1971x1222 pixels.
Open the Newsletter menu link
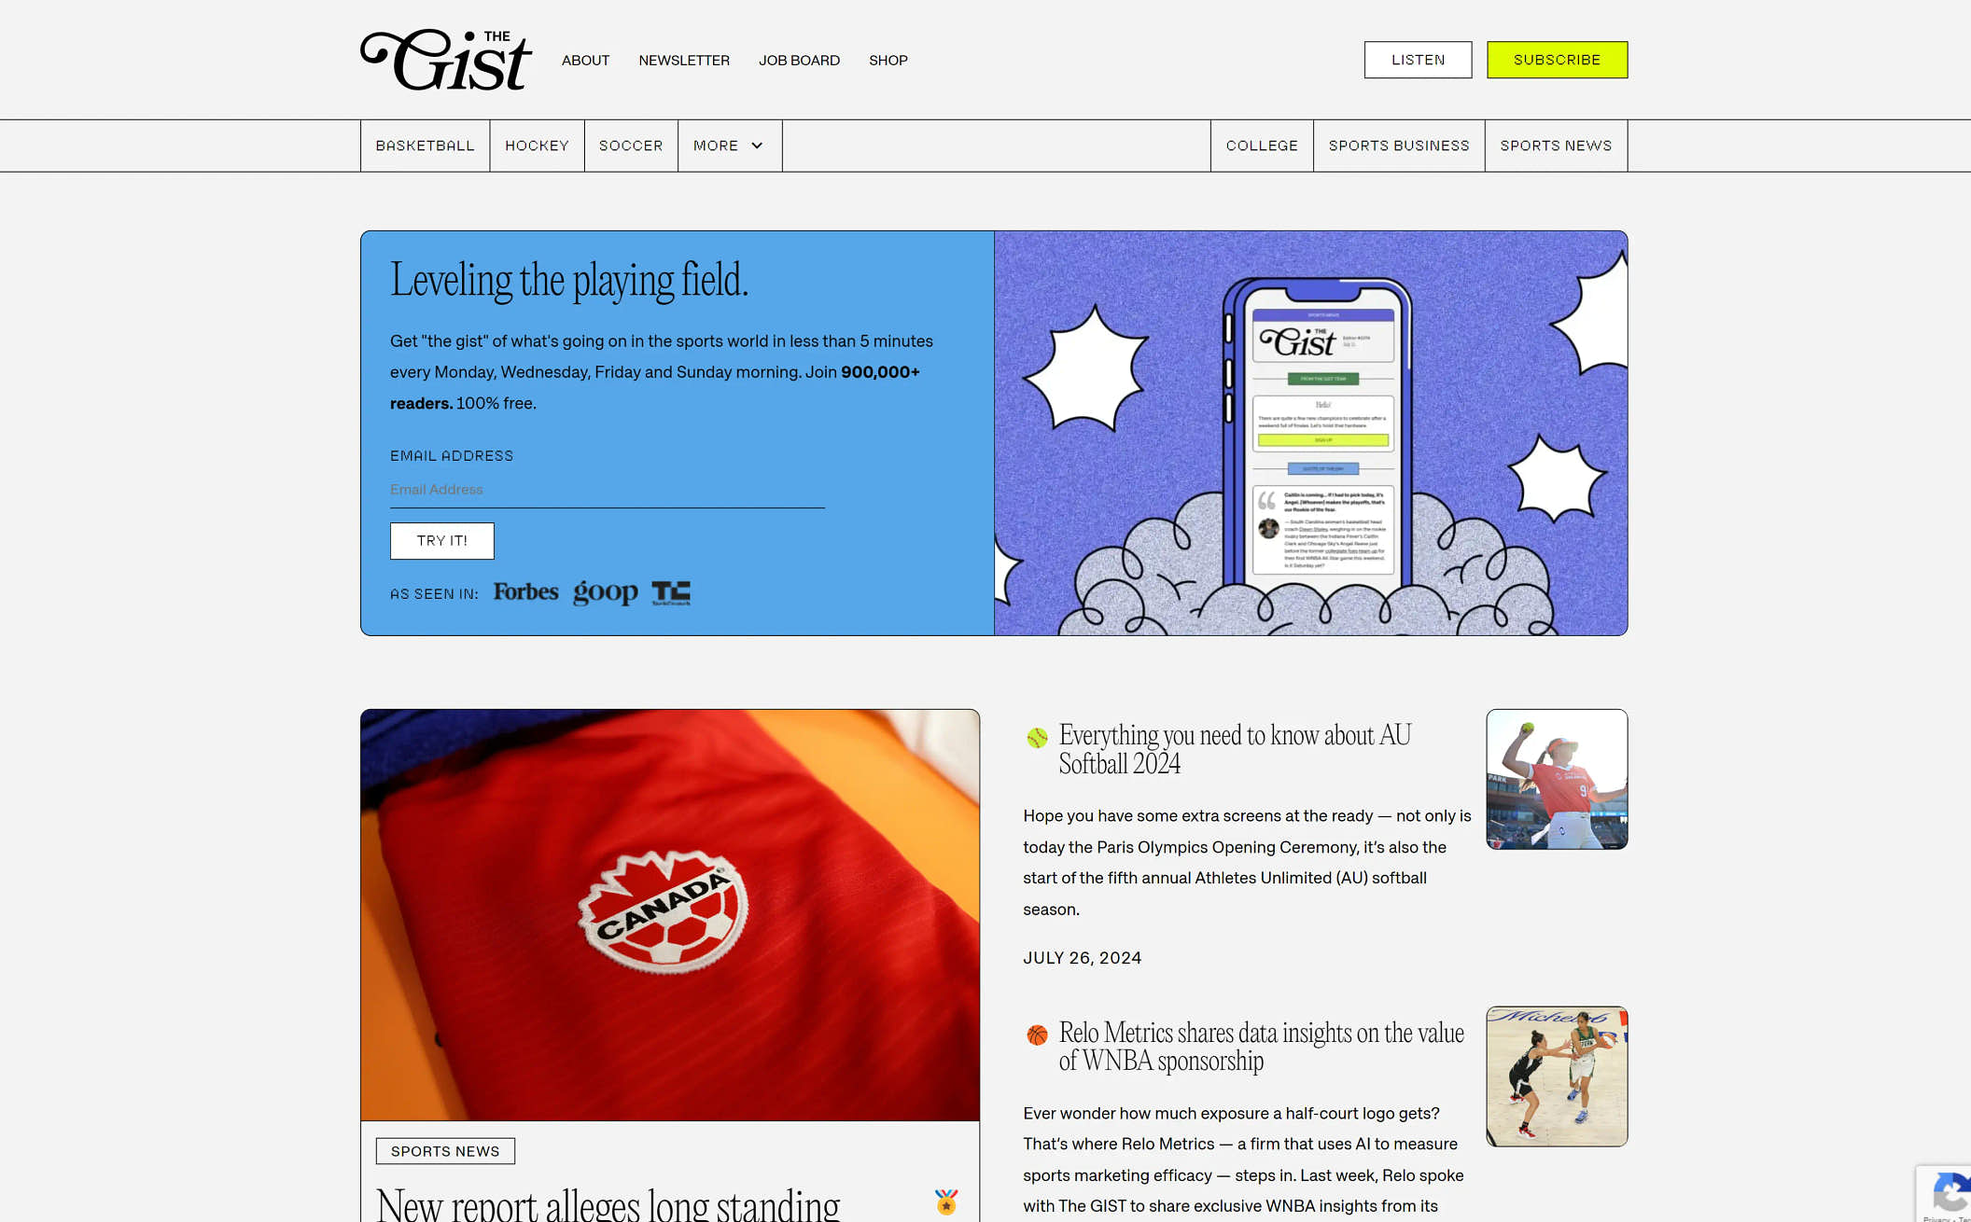click(684, 60)
